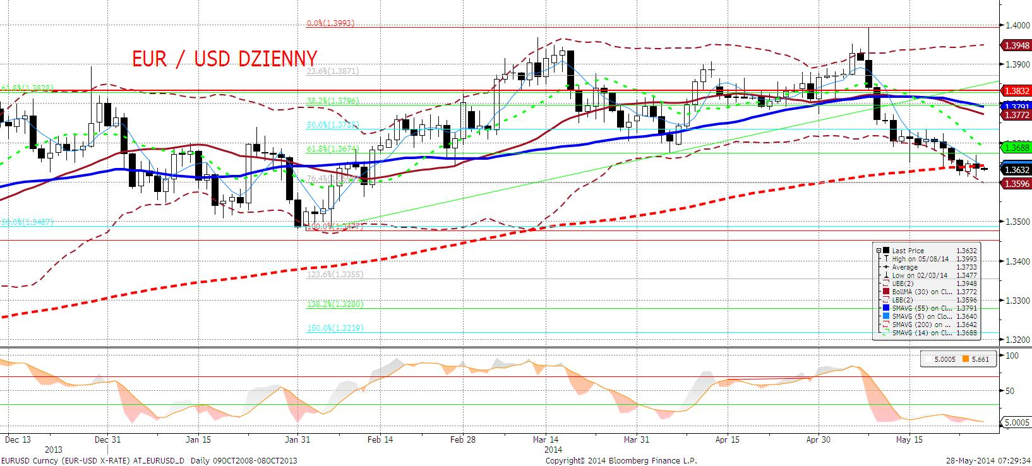Click the 1.3948 upper band price tag
This screenshot has width=1032, height=466.
tap(1016, 45)
